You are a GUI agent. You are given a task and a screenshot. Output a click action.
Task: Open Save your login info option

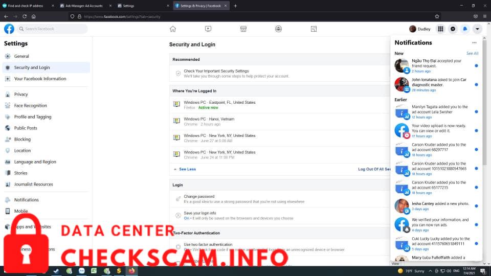click(x=280, y=216)
